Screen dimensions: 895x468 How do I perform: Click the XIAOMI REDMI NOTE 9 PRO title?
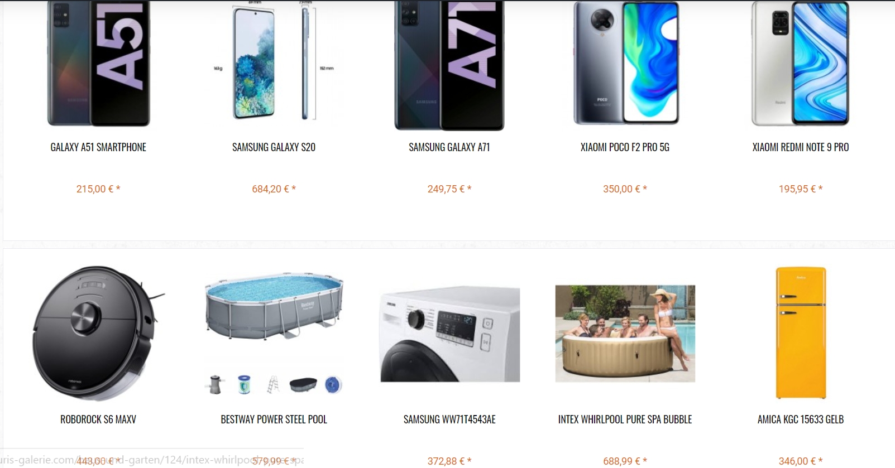point(801,147)
